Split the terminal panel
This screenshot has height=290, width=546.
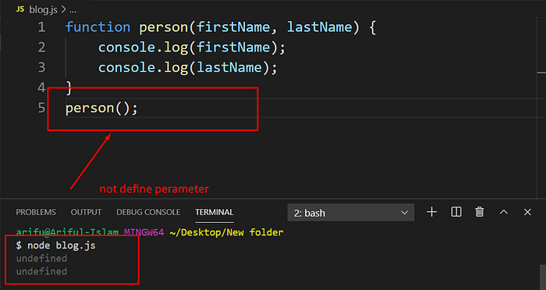pos(456,212)
